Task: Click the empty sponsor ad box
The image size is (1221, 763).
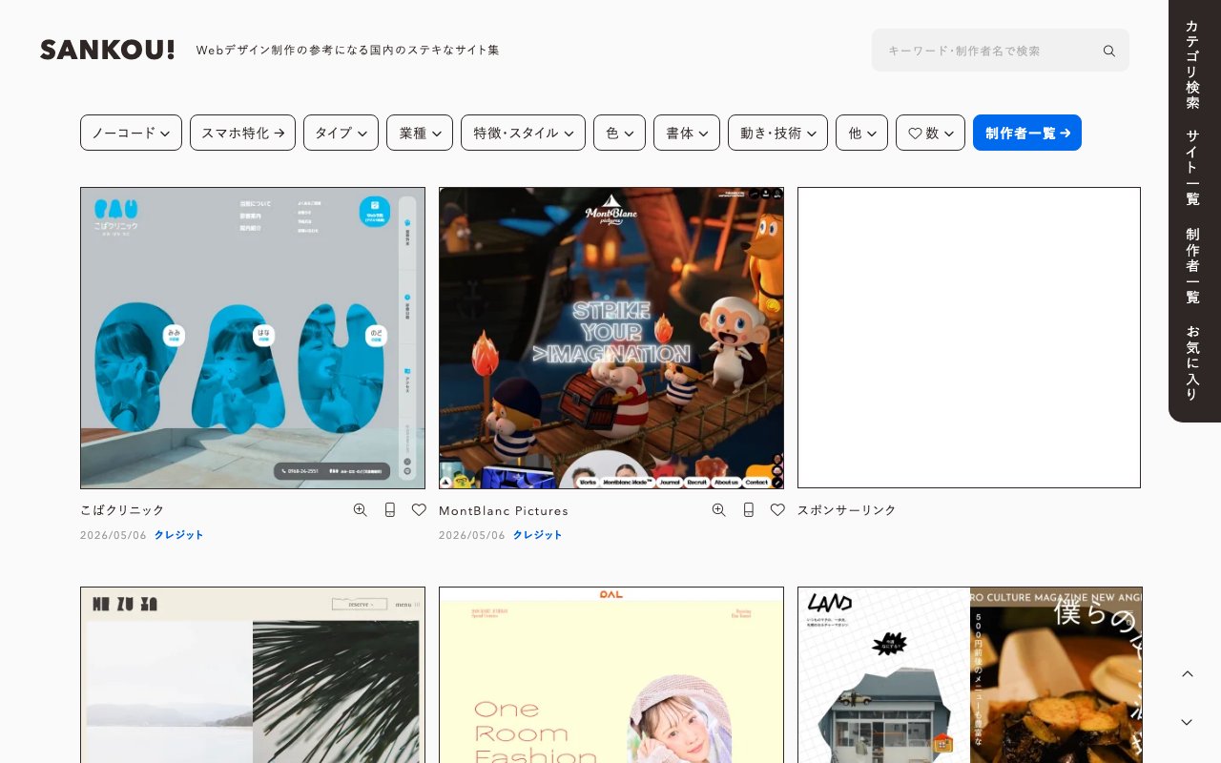Action: point(969,338)
